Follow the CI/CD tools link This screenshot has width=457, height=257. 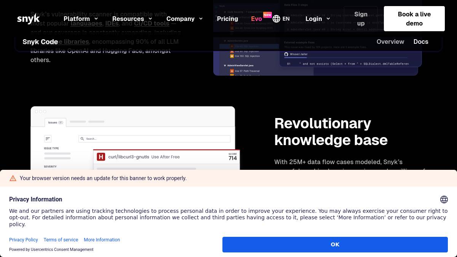[152, 23]
